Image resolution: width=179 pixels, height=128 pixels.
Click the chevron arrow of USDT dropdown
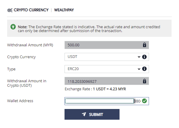tap(139, 57)
